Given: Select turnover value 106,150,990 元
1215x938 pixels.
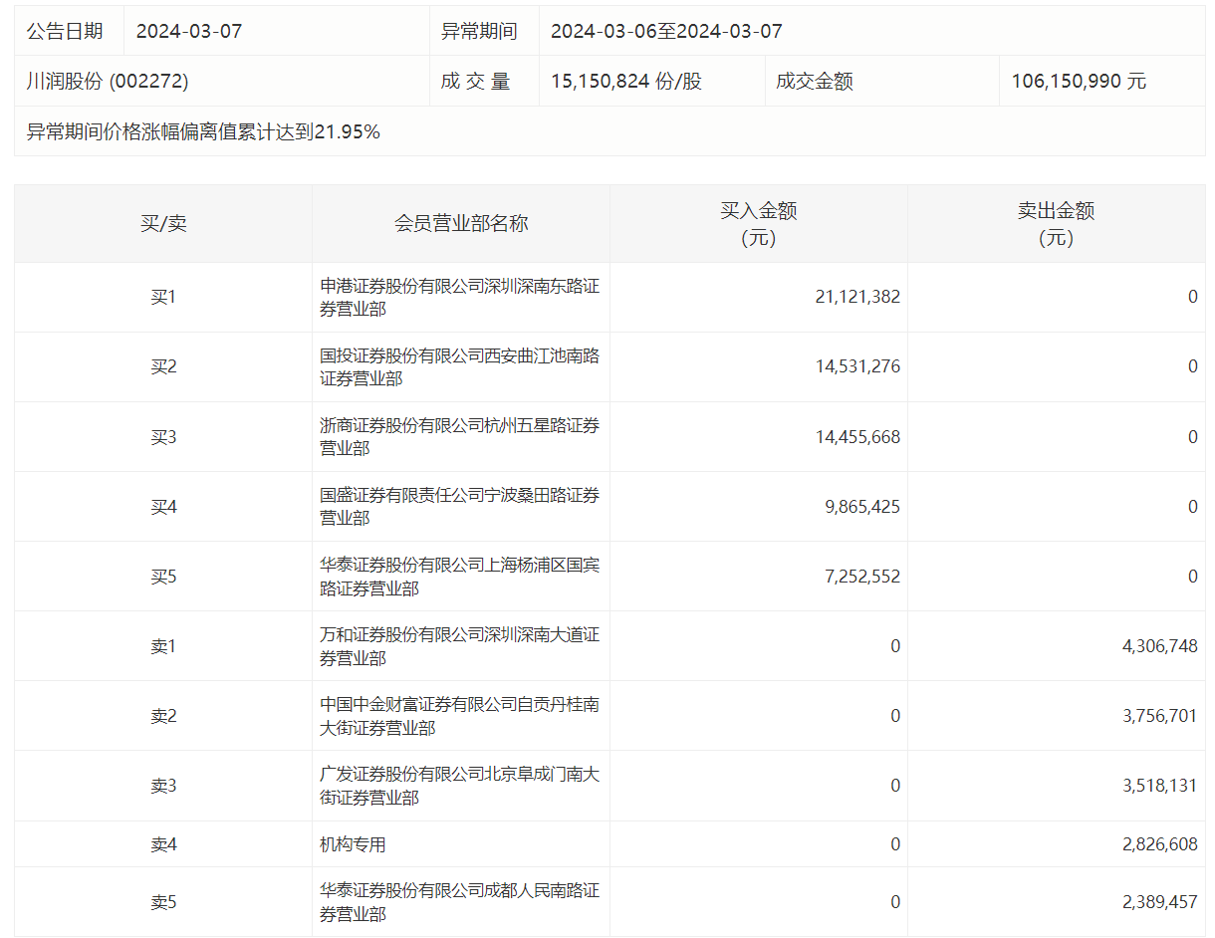Looking at the screenshot, I should pyautogui.click(x=1080, y=82).
